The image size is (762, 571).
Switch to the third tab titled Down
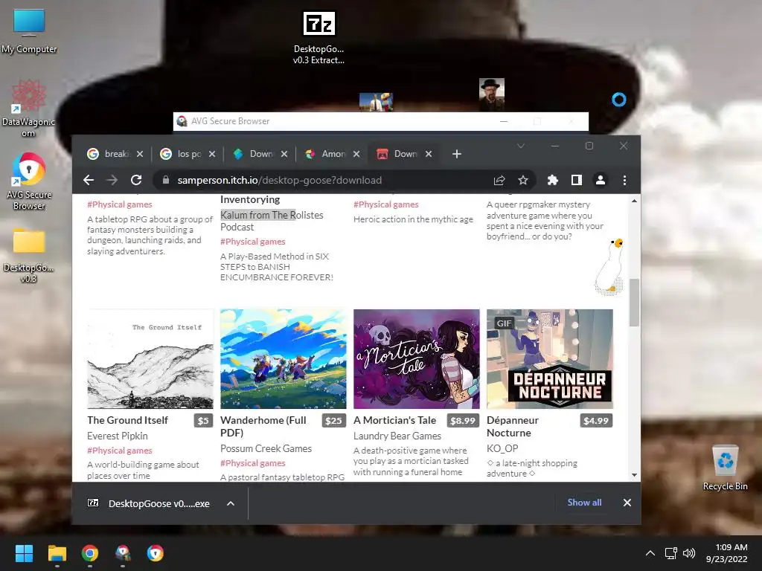coord(260,154)
